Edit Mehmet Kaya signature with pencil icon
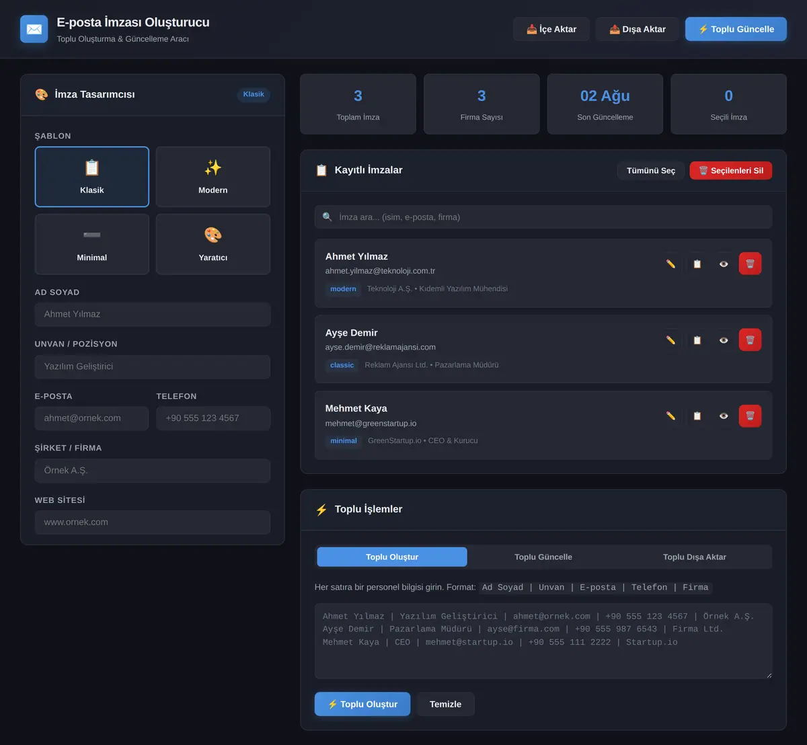The height and width of the screenshot is (745, 807). pos(670,416)
